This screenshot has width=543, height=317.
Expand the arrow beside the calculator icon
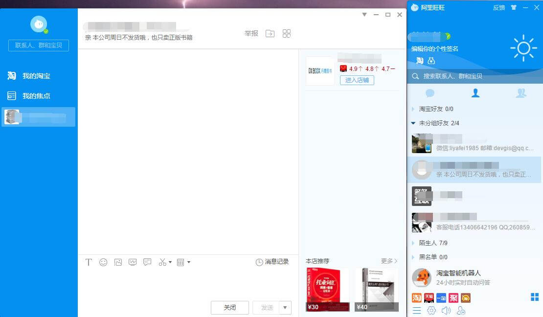pos(189,262)
